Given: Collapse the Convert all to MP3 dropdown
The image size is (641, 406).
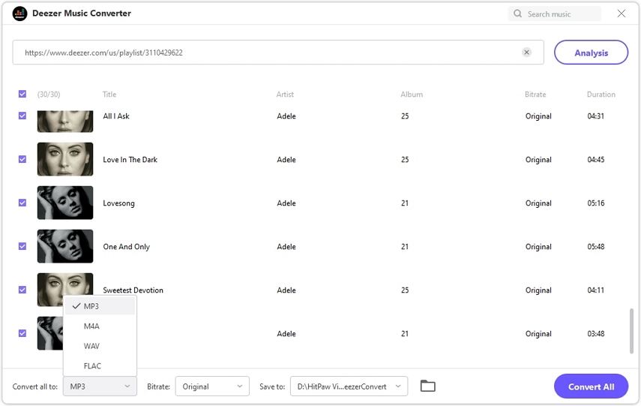Looking at the screenshot, I should click(100, 386).
